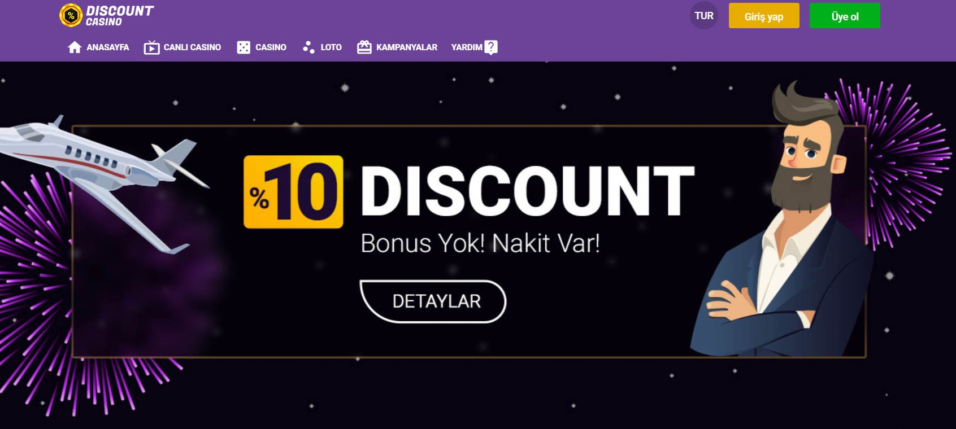Click the live TV icon for Canlı Casino

[x=151, y=47]
